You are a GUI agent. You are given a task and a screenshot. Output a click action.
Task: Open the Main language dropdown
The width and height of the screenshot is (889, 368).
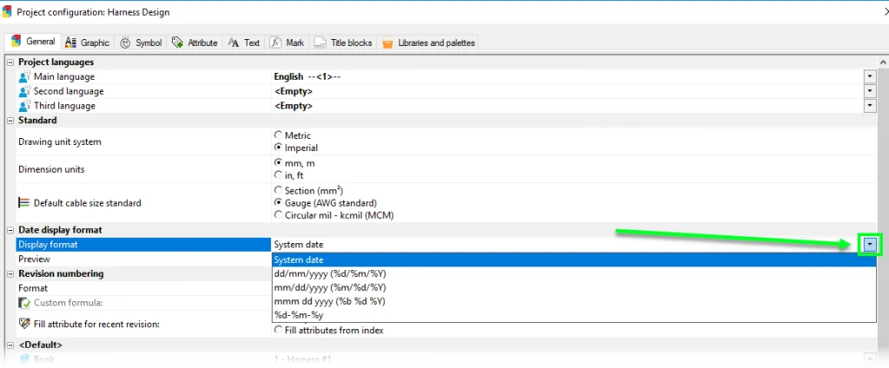coord(869,76)
